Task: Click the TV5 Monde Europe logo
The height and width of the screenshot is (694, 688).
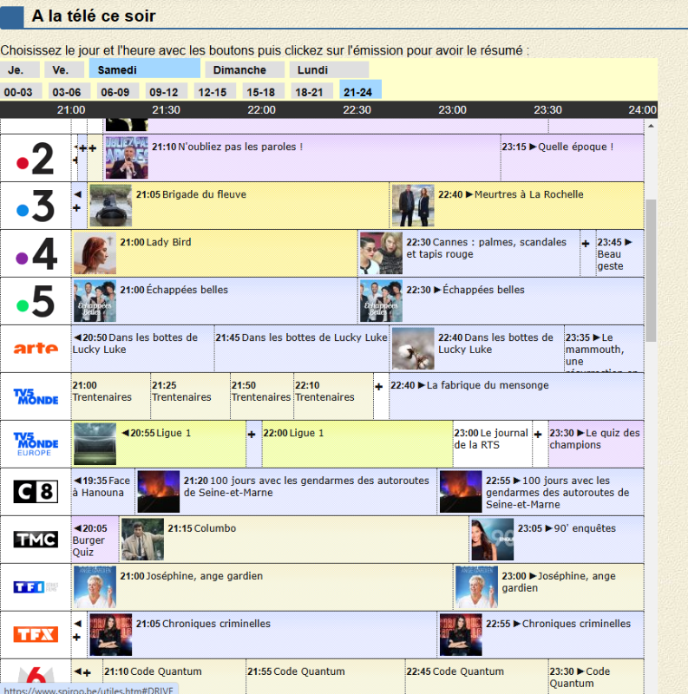Action: [x=36, y=444]
